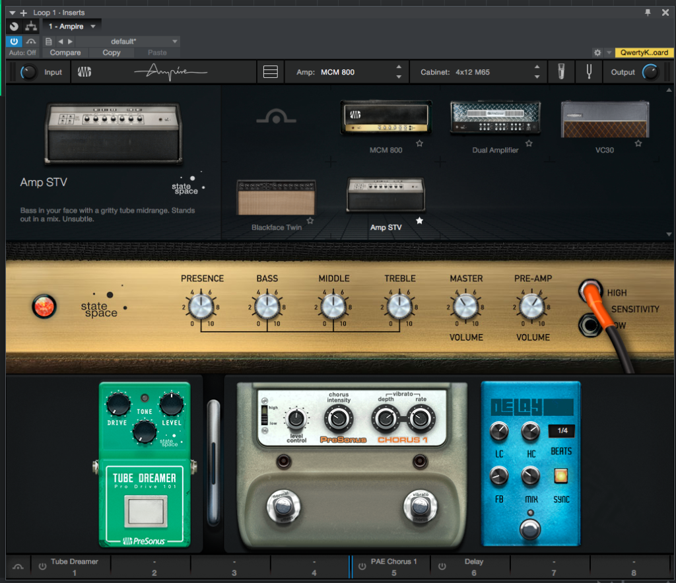Collapse the Loop 1 Inserts triangle
Image resolution: width=676 pixels, height=583 pixels.
13,13
